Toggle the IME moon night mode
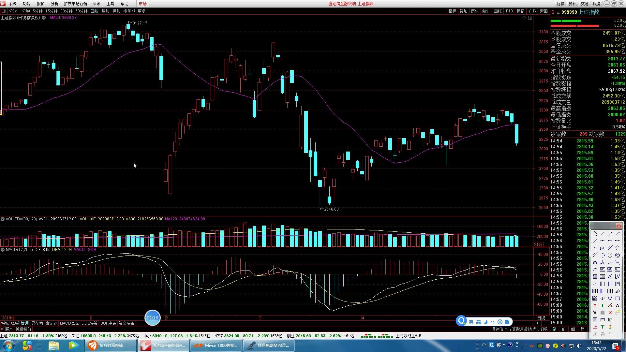 click(x=486, y=322)
